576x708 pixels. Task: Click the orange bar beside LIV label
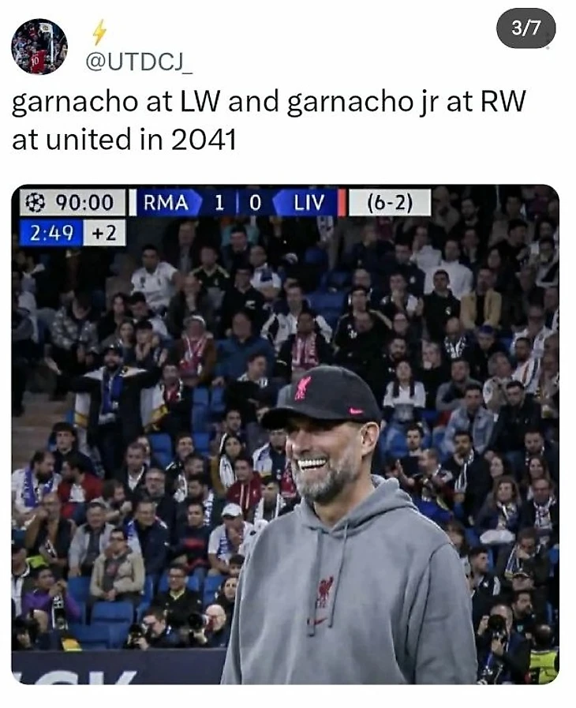(342, 202)
